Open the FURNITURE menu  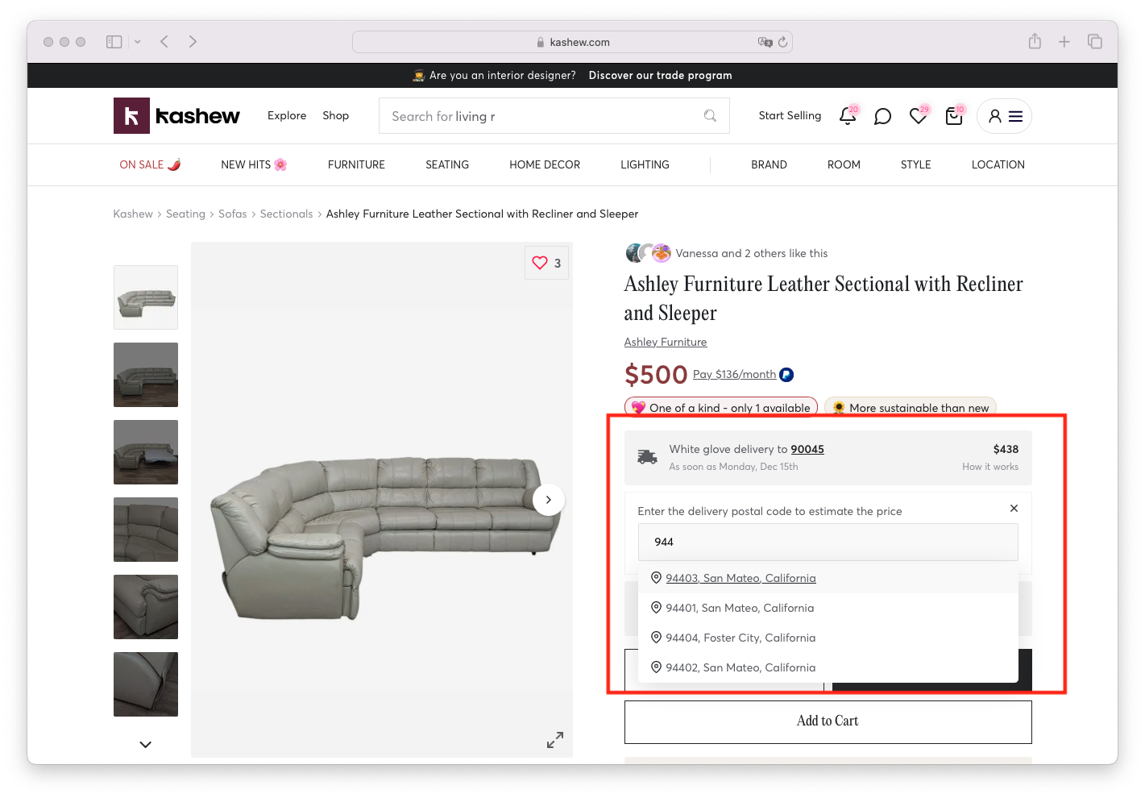[x=356, y=164]
